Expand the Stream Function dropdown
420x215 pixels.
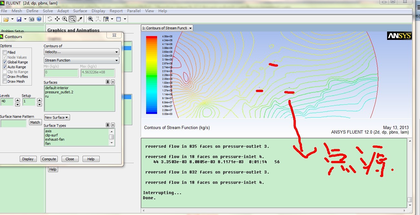click(x=81, y=60)
